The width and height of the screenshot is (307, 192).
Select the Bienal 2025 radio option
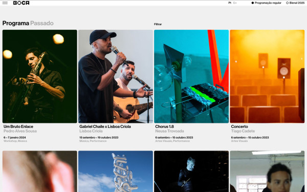point(295,3)
